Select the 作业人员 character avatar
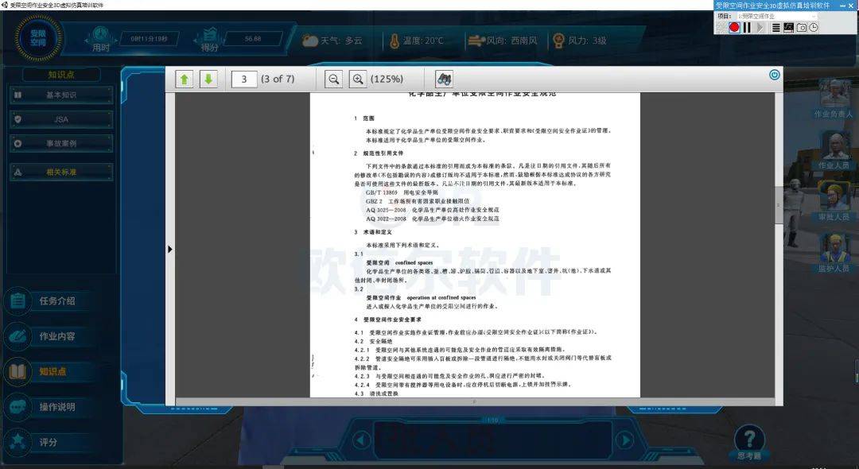Screen dimensions: 859x469 coord(834,145)
